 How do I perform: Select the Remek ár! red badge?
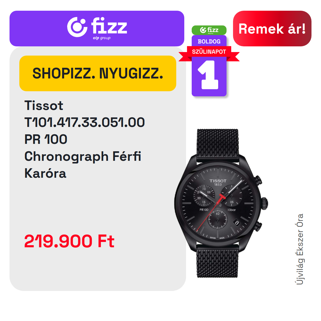tap(272, 29)
